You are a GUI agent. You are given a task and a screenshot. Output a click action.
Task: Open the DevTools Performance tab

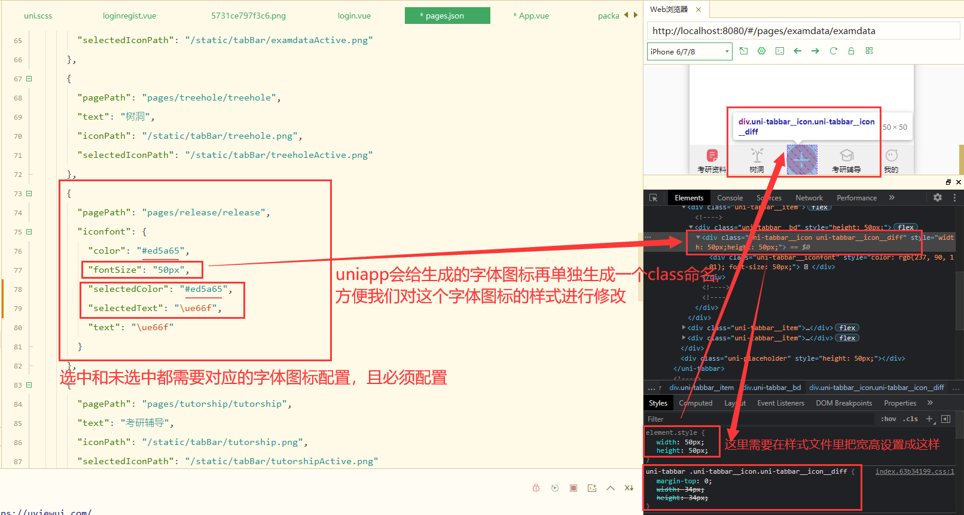[x=857, y=198]
